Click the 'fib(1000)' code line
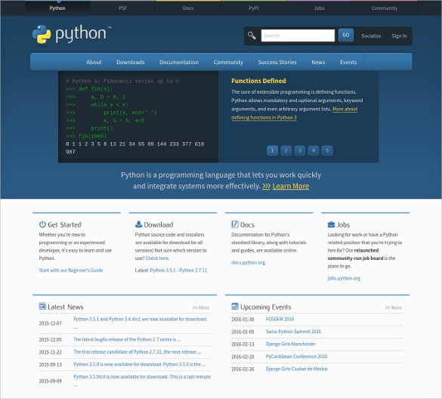 pos(86,136)
